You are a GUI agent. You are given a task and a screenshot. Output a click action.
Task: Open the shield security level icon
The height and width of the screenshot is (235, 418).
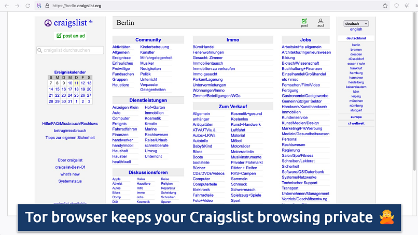click(x=396, y=6)
